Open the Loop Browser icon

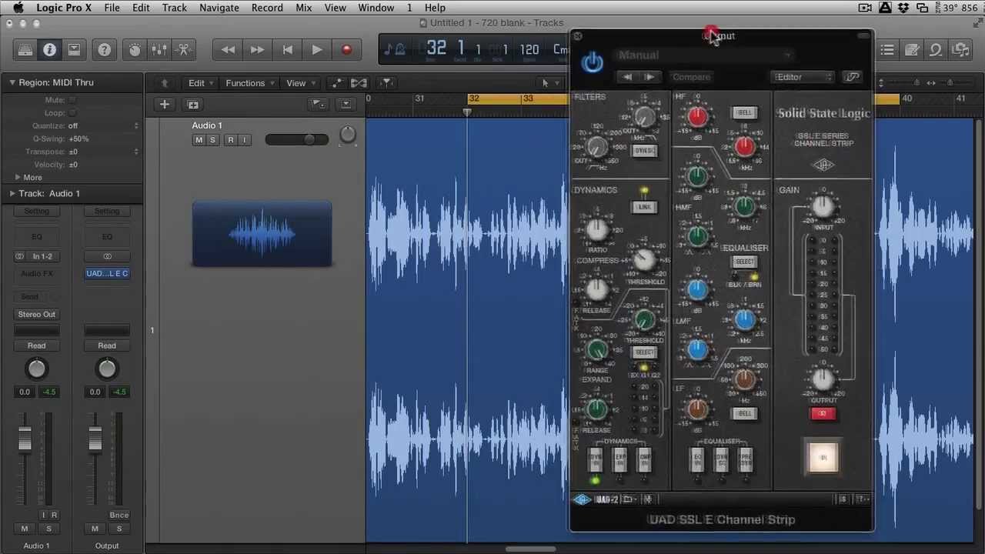click(936, 50)
